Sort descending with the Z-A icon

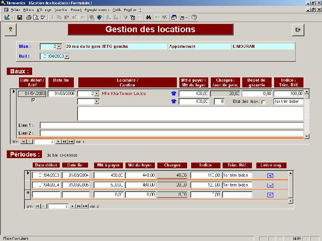(x=116, y=17)
